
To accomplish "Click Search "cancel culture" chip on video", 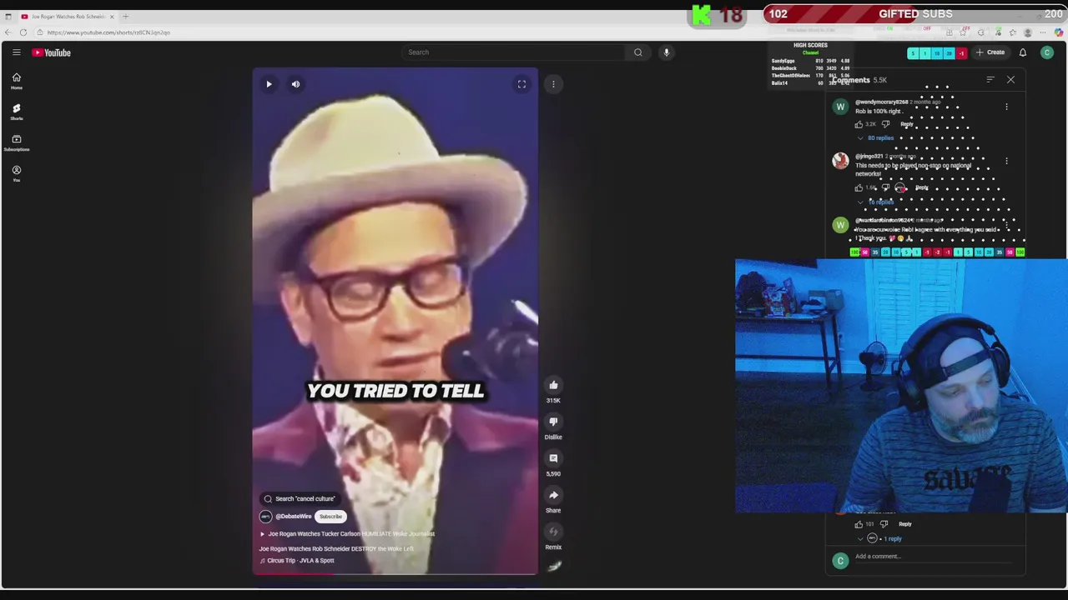I will point(300,498).
